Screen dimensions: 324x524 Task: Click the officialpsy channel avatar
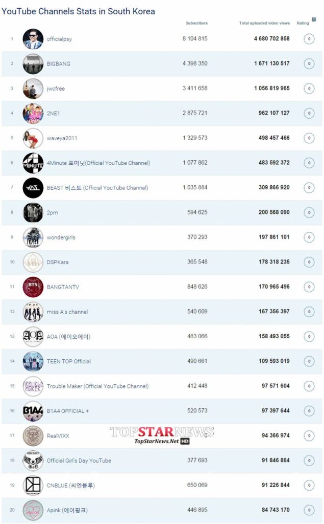(x=33, y=39)
